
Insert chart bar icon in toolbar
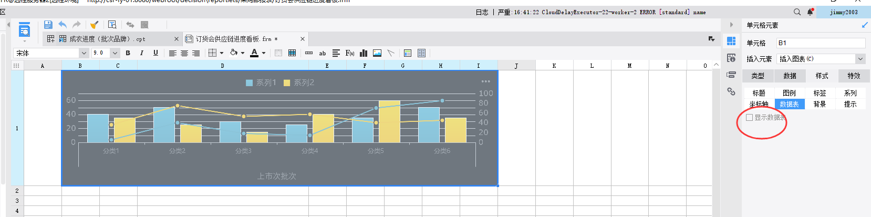pos(364,53)
